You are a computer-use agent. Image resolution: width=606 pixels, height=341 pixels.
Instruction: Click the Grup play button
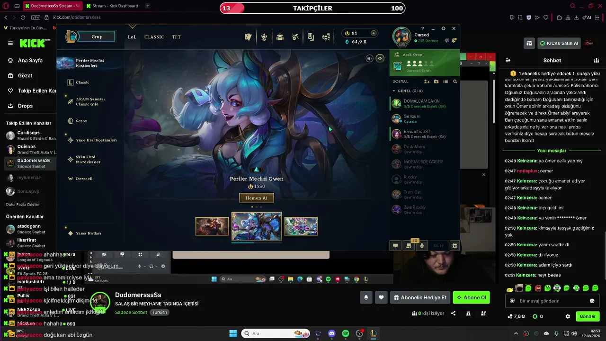coord(97,36)
